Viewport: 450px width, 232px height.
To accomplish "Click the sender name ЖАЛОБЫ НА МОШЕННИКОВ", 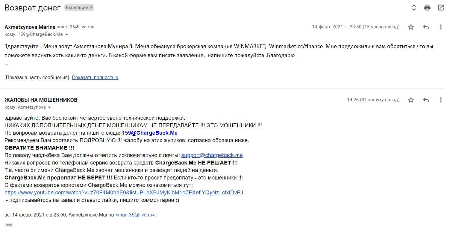I will tap(41, 100).
